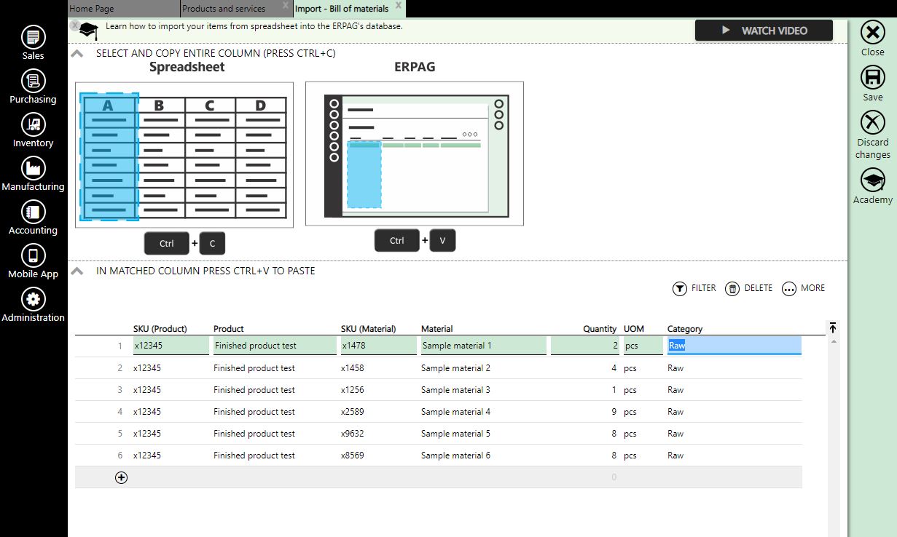Click the Quantity column header
The image size is (897, 537).
coord(600,329)
